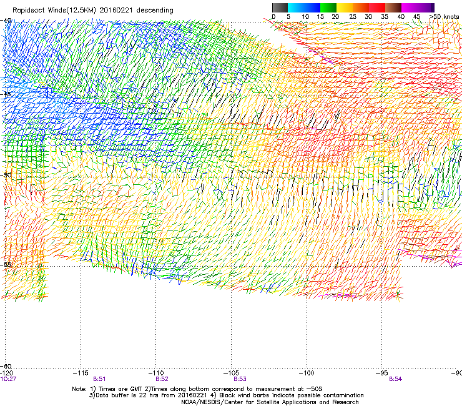Select the blue 5-15 knots legend swatch

coord(304,7)
